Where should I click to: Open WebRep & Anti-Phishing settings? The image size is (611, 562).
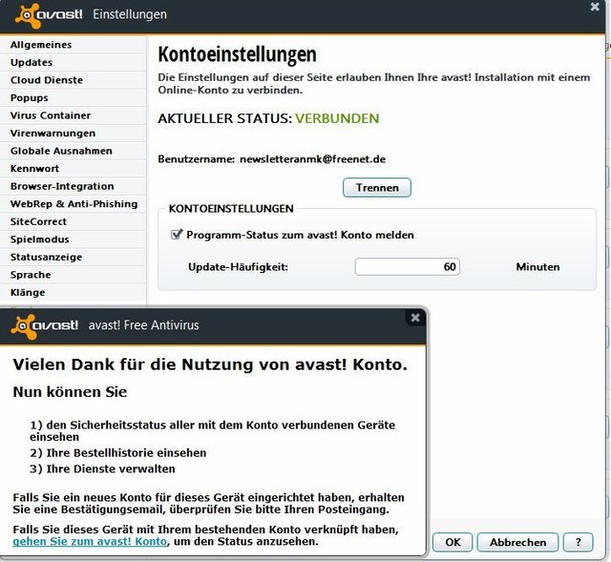click(73, 203)
